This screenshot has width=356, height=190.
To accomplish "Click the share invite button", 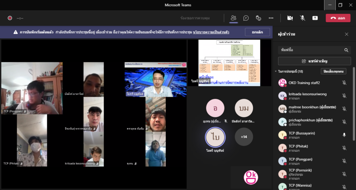I will pos(314,61).
